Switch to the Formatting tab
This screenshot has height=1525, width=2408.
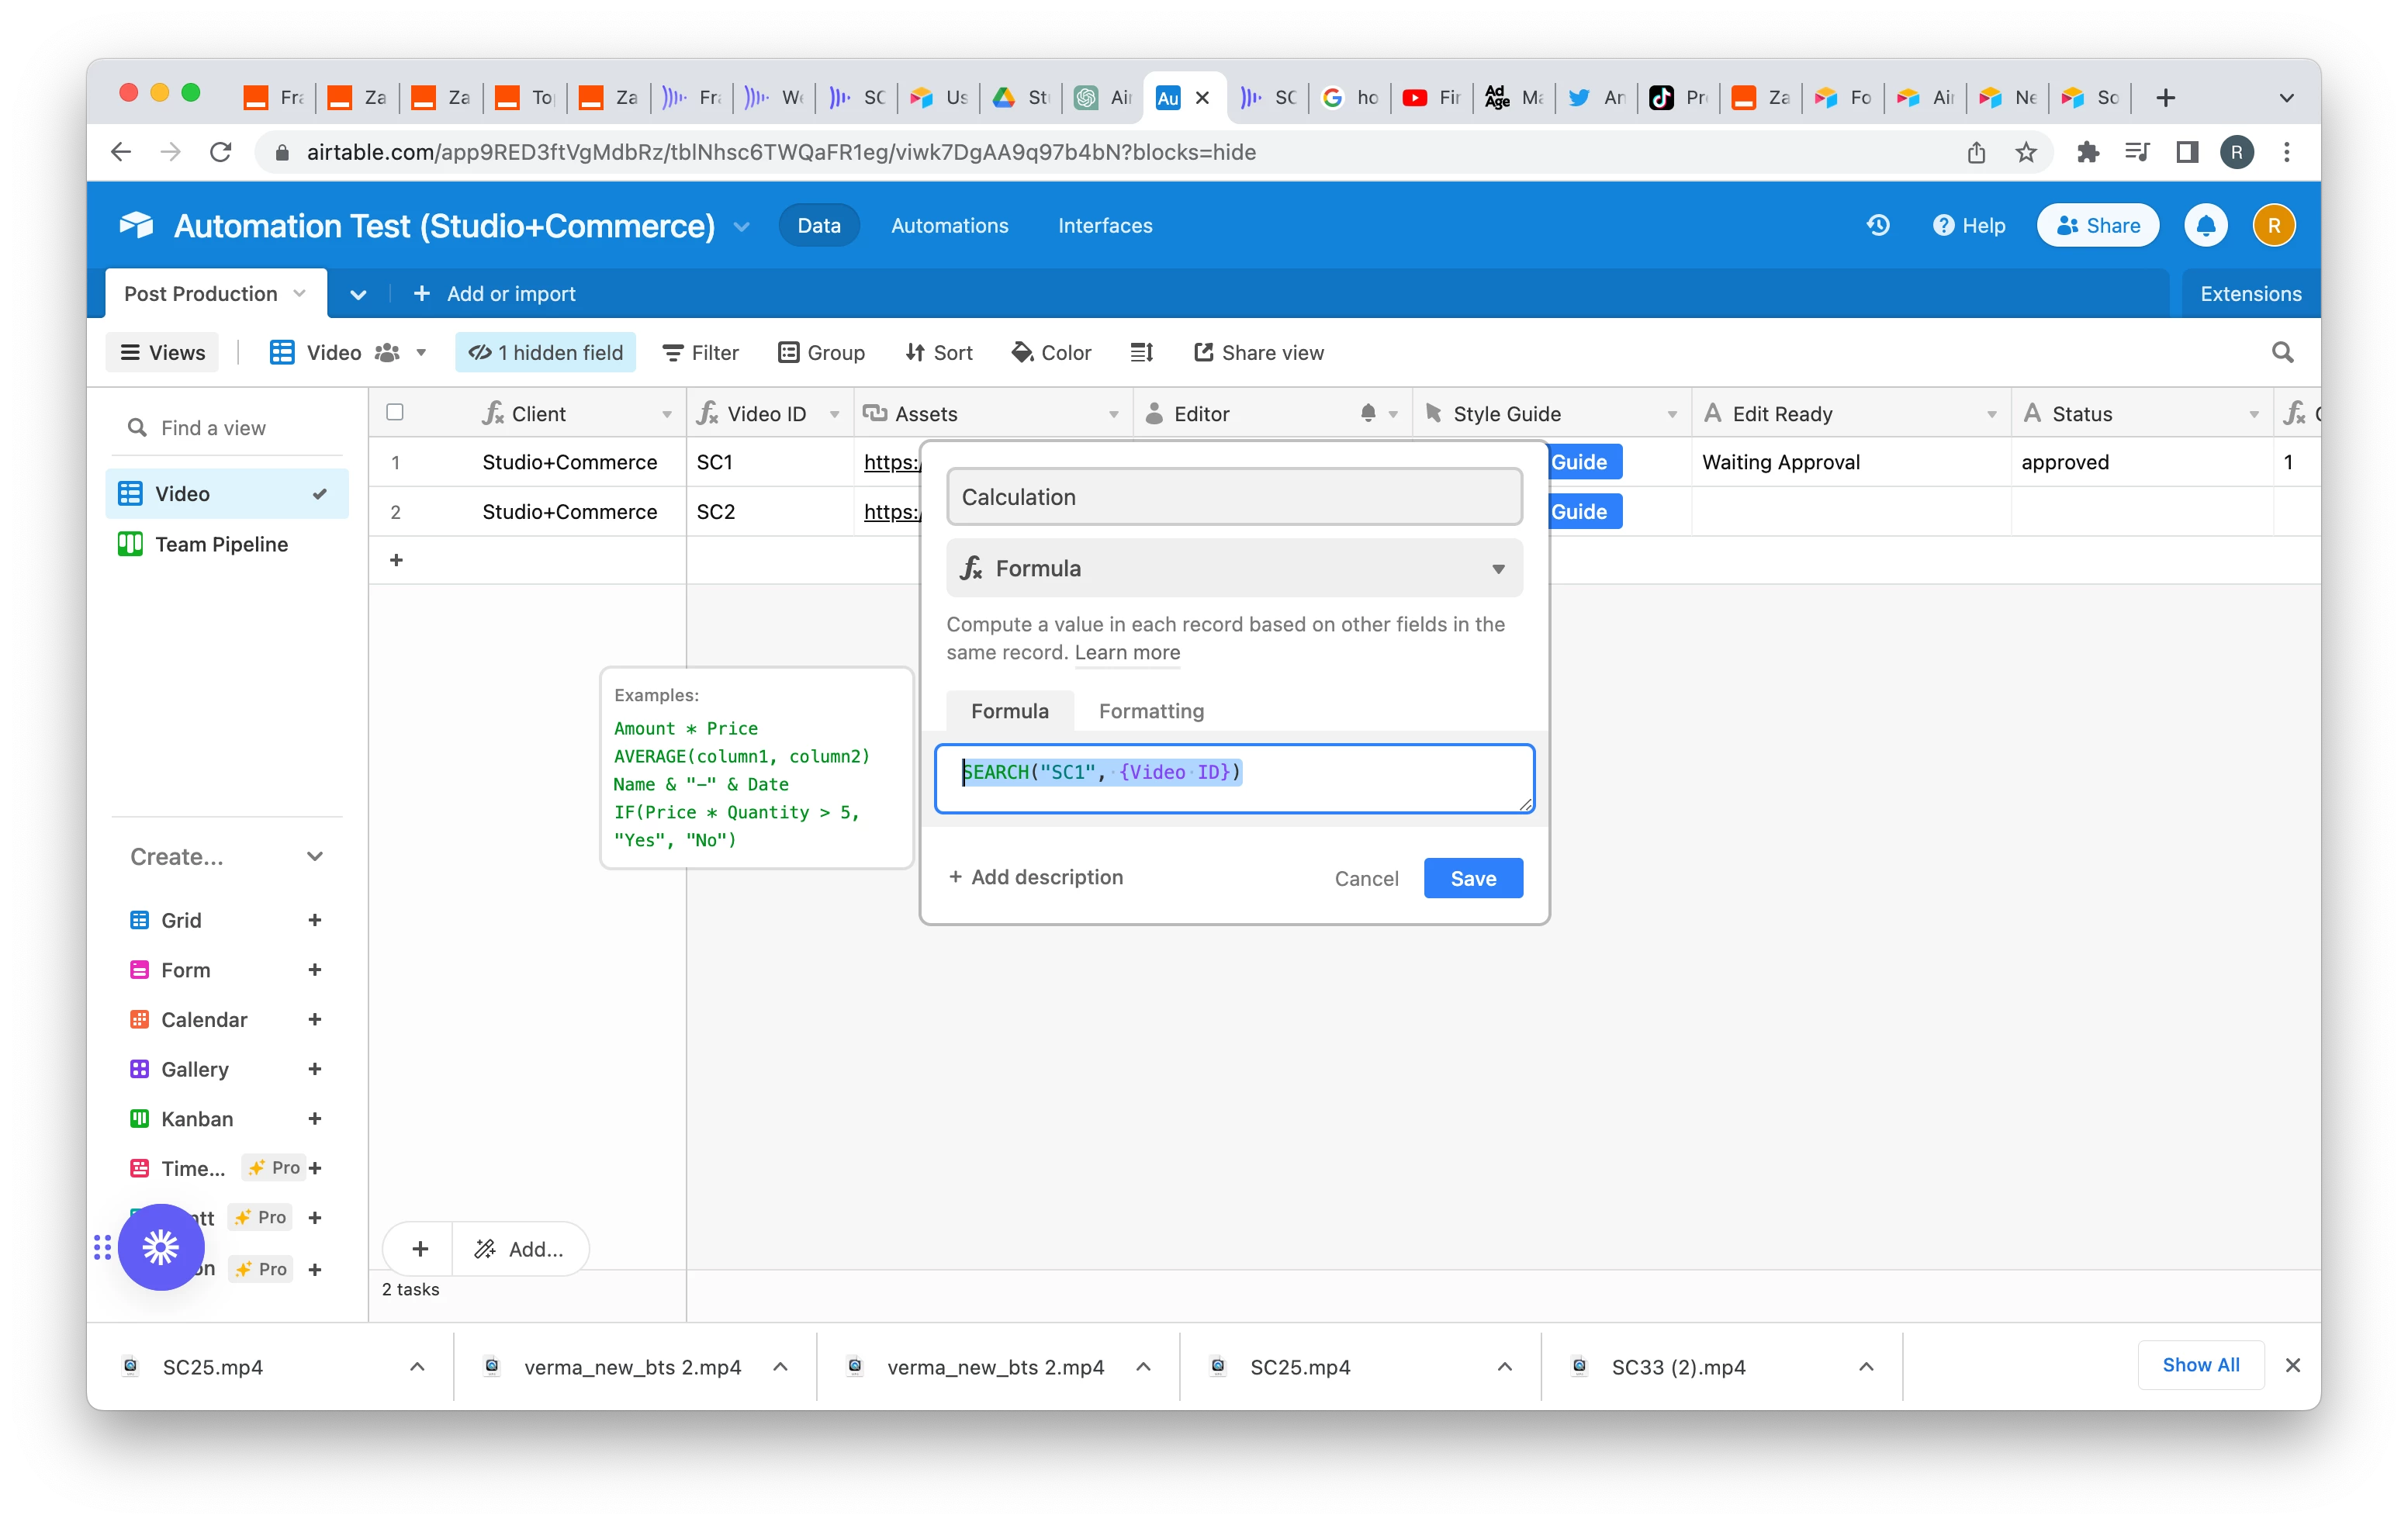pyautogui.click(x=1150, y=711)
